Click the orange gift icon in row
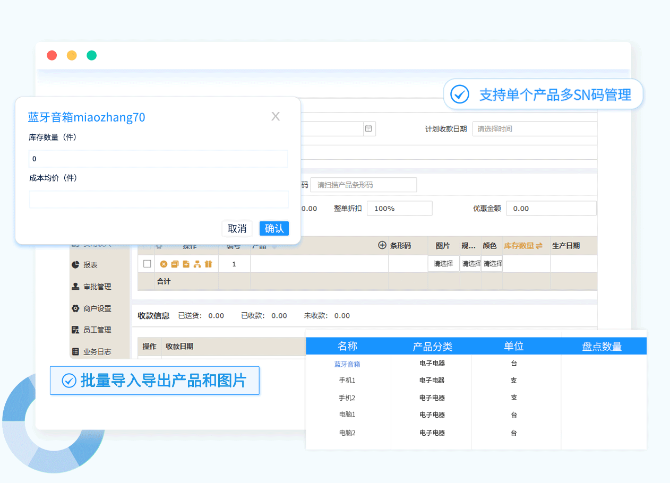Viewport: 670px width, 483px height. click(x=208, y=264)
